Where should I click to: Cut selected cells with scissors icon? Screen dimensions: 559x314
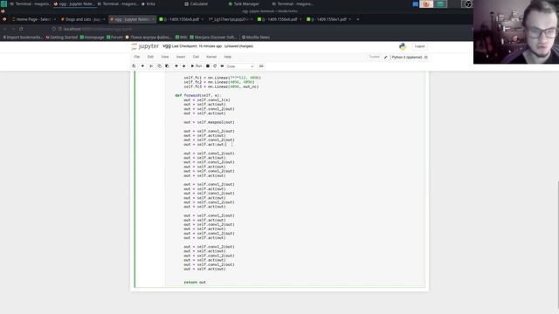pyautogui.click(x=151, y=66)
